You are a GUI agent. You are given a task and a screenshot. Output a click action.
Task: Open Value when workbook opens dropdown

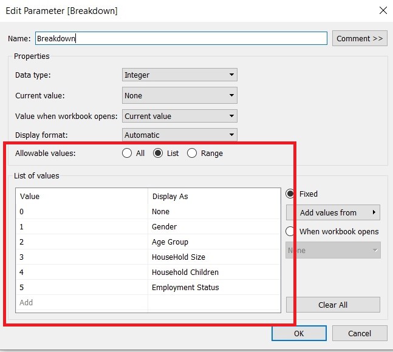[179, 116]
